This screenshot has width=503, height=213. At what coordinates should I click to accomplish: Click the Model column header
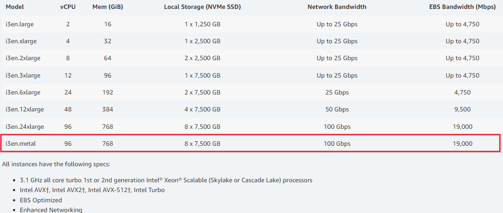pos(15,7)
